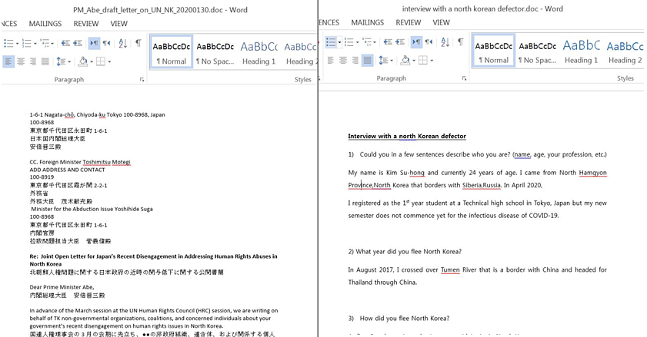This screenshot has width=647, height=337.
Task: Set right-to-left text direction in interview document window
Action: [429, 42]
